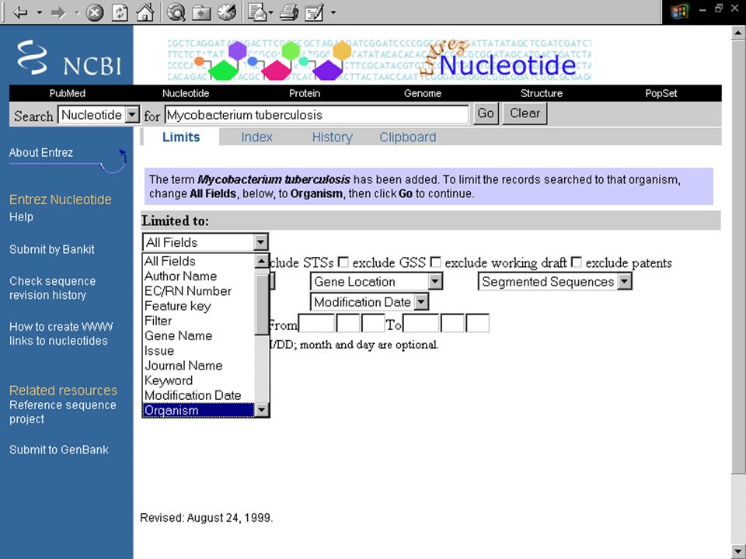Image resolution: width=746 pixels, height=559 pixels.
Task: Select EC/RN Number in the field list
Action: pos(199,291)
